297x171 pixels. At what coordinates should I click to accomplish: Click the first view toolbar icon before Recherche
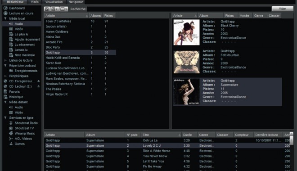point(47,9)
